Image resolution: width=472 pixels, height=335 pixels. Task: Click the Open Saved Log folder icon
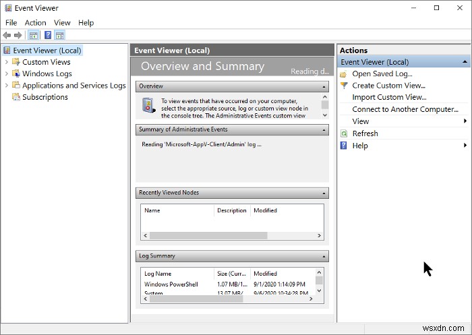click(x=344, y=74)
